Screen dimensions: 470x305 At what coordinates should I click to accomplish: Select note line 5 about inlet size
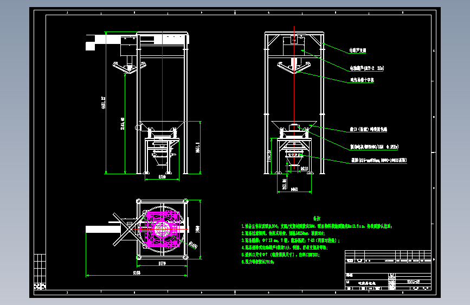pos(281,255)
